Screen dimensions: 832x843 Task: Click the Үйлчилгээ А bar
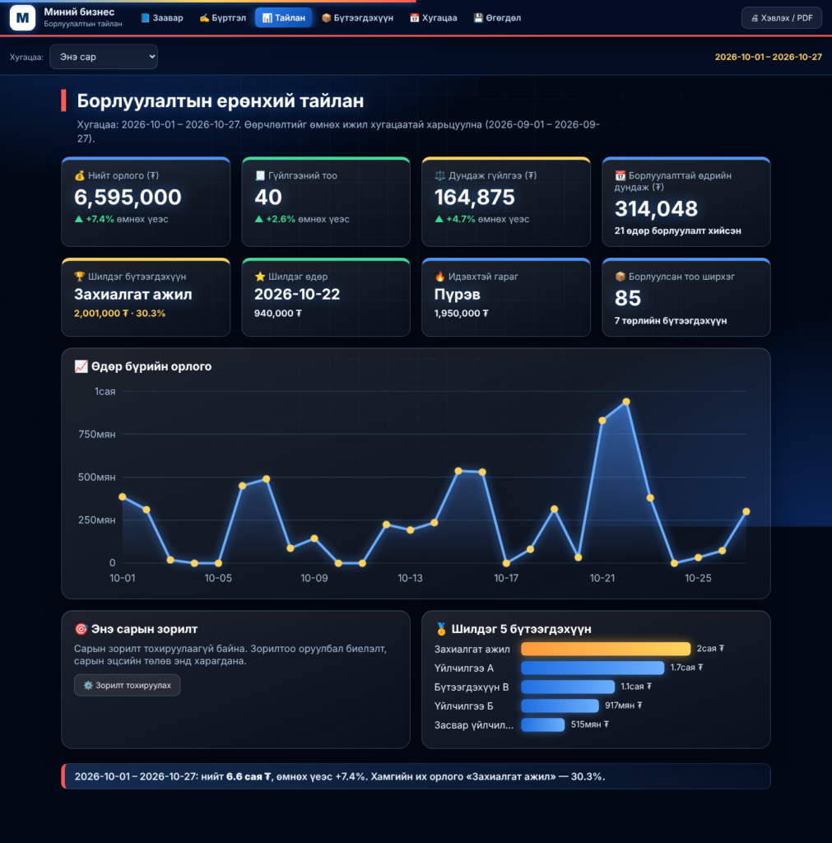(593, 668)
